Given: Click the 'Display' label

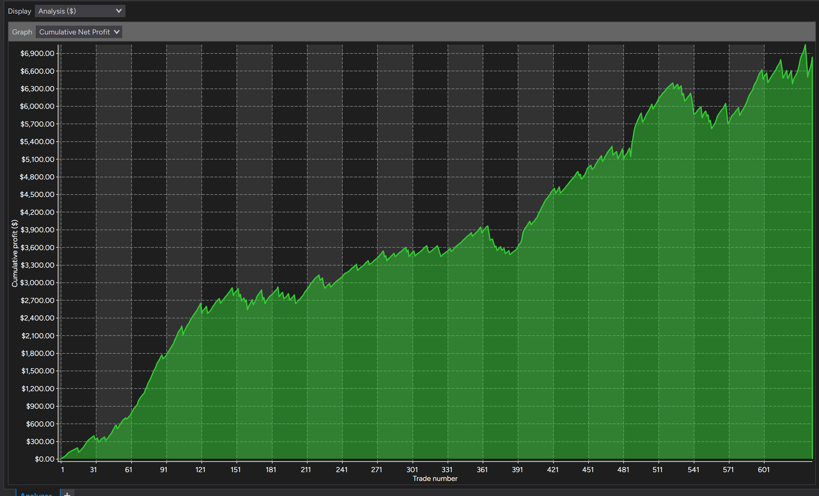Looking at the screenshot, I should point(19,11).
